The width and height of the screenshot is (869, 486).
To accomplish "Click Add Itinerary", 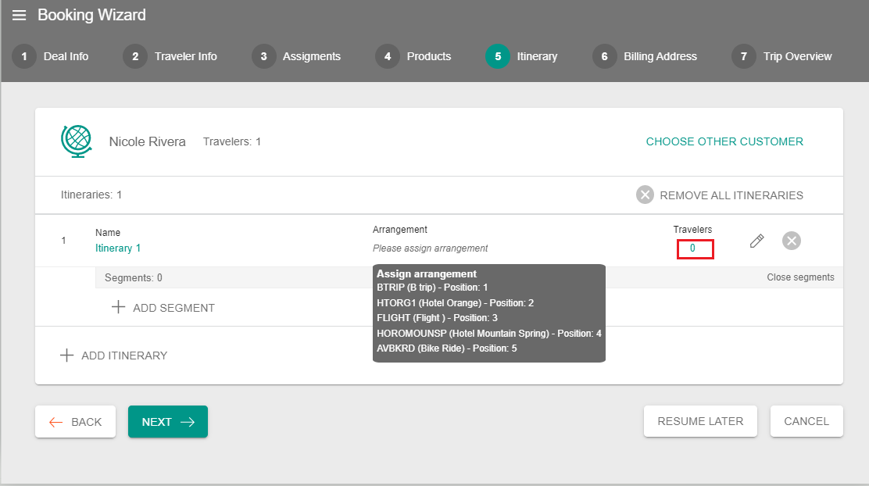I will [x=113, y=356].
